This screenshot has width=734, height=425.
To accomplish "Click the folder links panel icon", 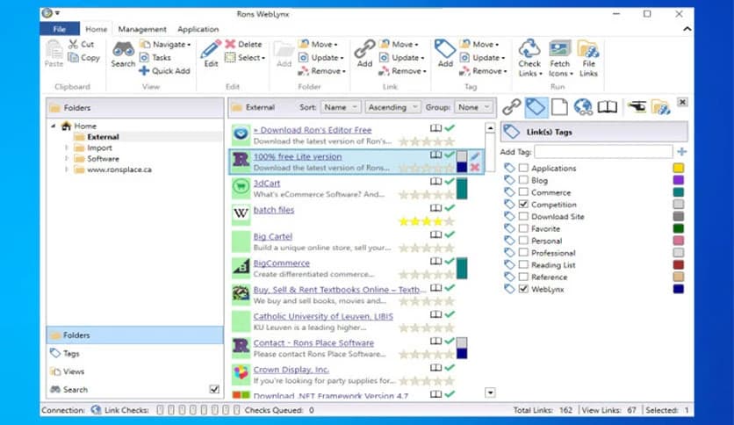I will pos(660,107).
